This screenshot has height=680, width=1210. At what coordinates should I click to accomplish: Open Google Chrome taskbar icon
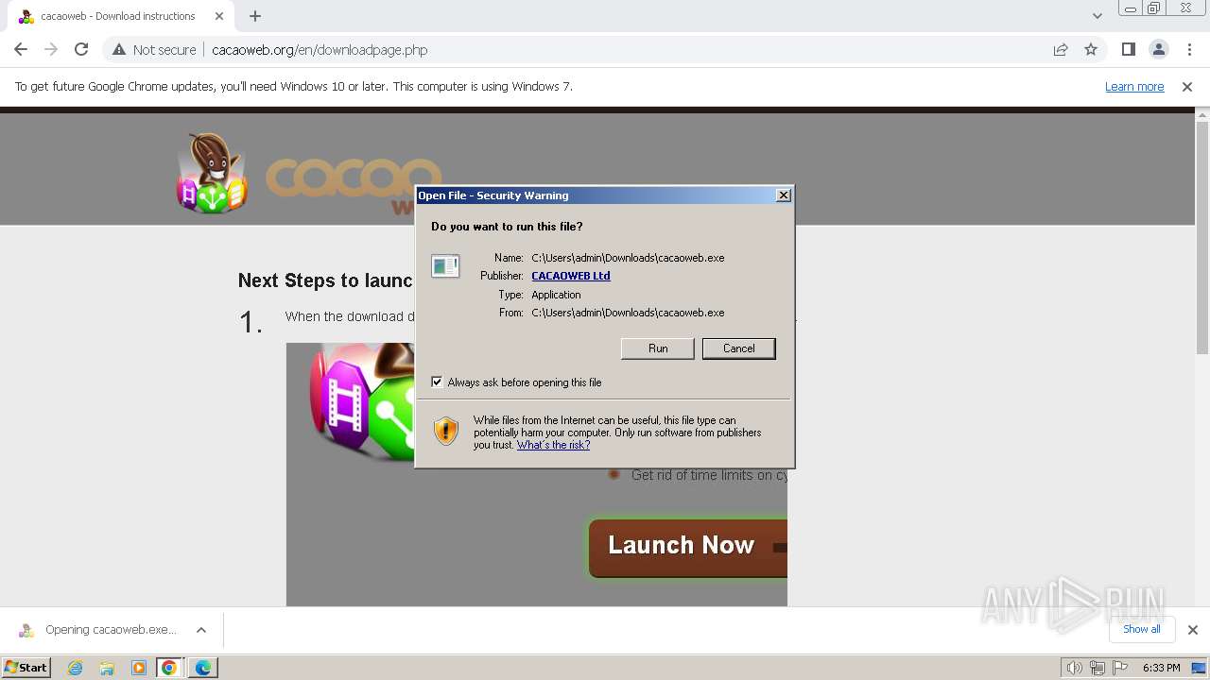[x=169, y=668]
